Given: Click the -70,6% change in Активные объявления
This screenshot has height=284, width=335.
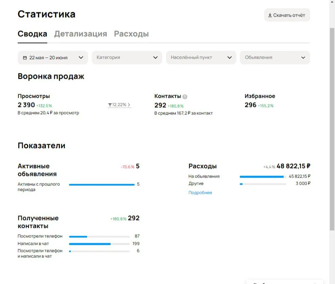Looking at the screenshot, I should pos(128,167).
